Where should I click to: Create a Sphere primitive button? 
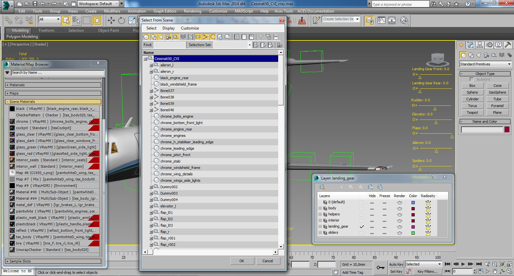tap(472, 92)
